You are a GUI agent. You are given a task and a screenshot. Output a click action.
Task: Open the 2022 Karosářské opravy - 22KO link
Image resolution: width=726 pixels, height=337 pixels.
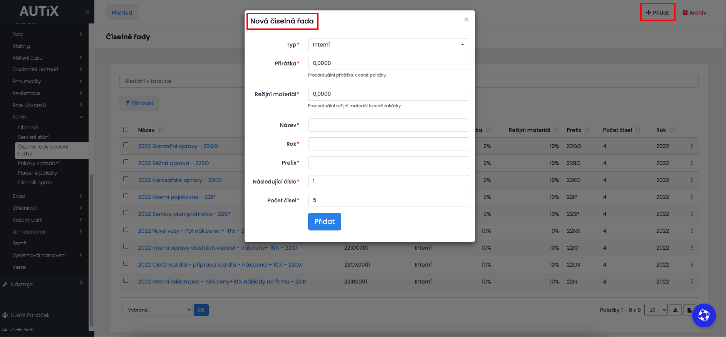pos(180,180)
